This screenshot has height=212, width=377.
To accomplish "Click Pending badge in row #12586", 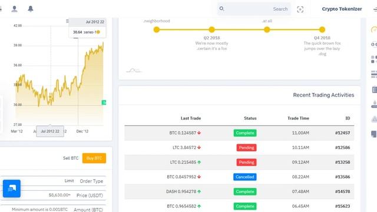I will [x=246, y=148].
